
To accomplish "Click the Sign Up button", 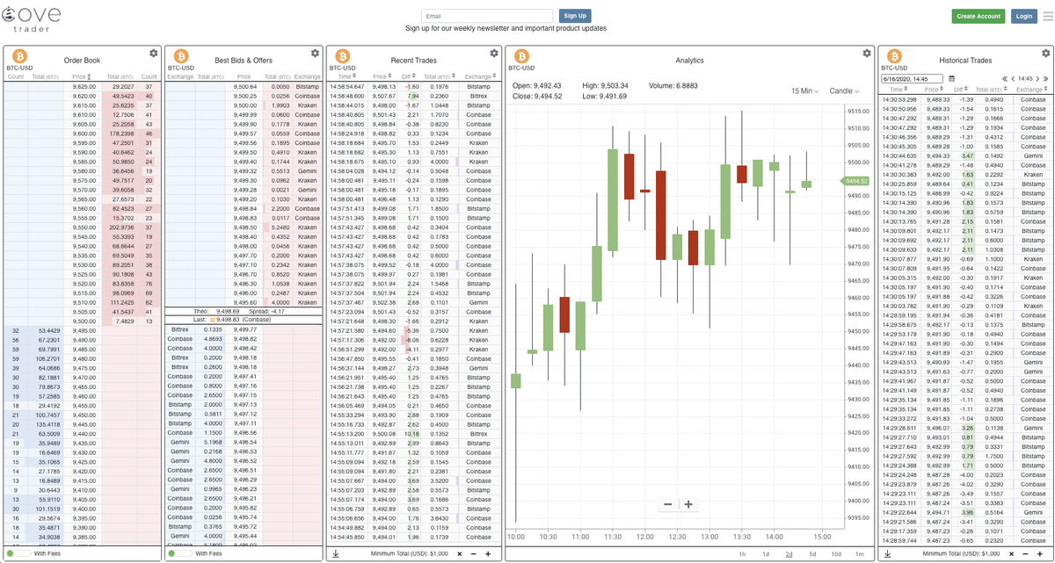I will 575,16.
